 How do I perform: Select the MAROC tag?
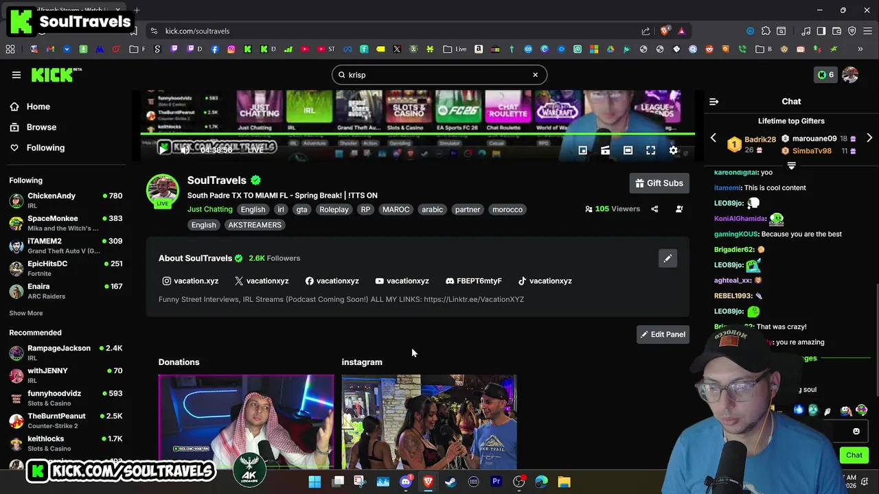point(396,209)
